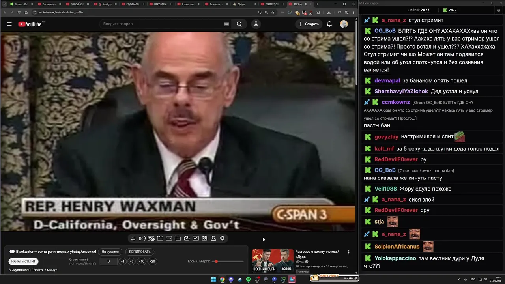Open the playback speed gauge icon

pyautogui.click(x=187, y=238)
